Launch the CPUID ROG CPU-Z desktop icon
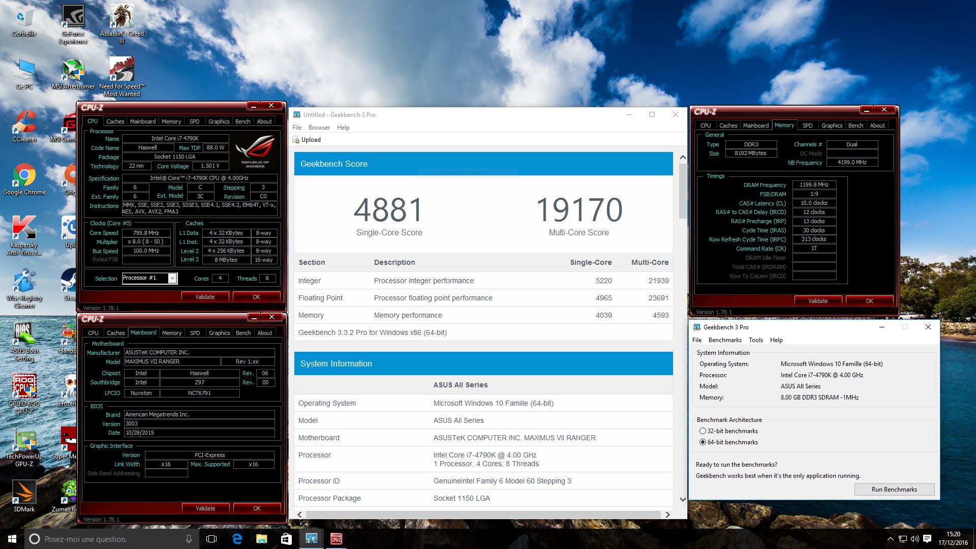Screen dimensions: 976x549 point(24,394)
